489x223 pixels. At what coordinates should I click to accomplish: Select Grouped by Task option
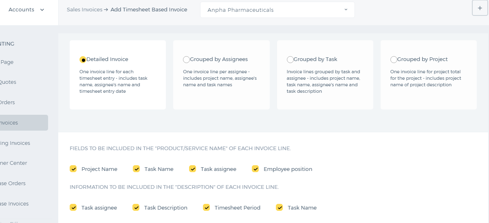pos(290,59)
